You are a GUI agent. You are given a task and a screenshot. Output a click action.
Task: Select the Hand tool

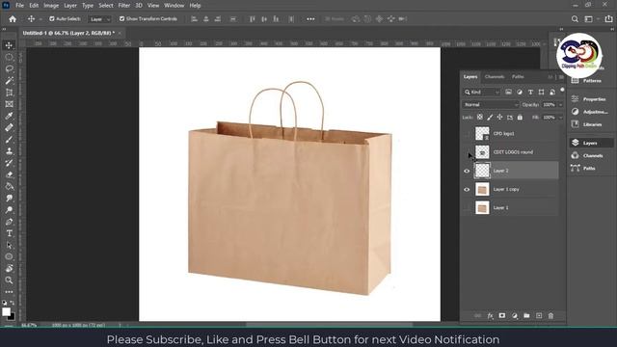coord(9,269)
